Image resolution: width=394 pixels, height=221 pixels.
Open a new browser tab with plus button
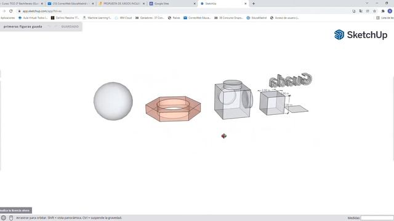pos(254,4)
